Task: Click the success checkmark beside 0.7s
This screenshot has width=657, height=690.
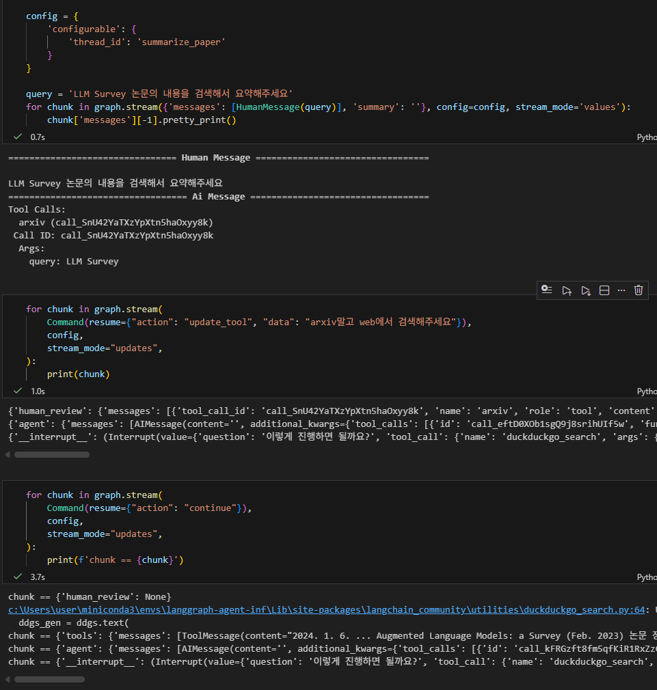Action: tap(17, 137)
